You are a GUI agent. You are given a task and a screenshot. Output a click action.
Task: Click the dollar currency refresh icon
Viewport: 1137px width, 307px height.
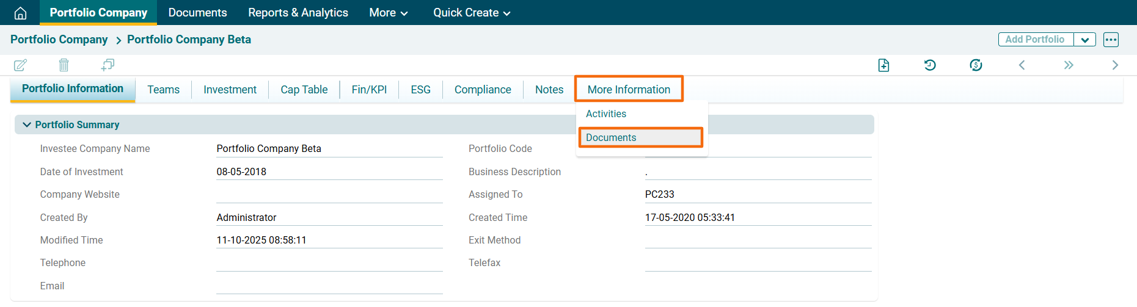976,65
